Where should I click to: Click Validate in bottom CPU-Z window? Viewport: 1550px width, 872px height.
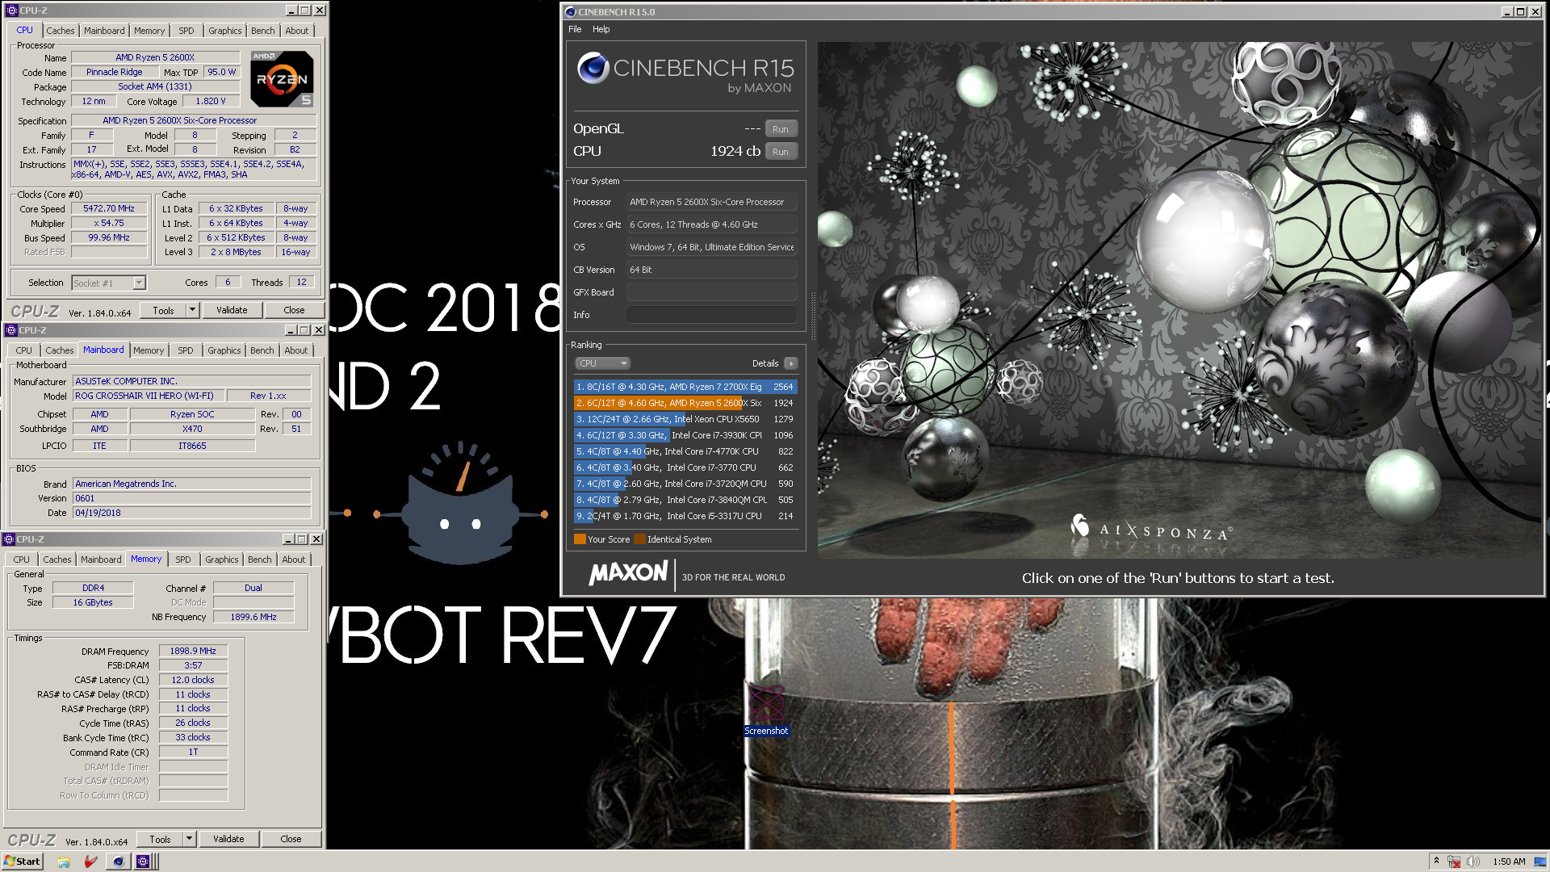pyautogui.click(x=228, y=839)
